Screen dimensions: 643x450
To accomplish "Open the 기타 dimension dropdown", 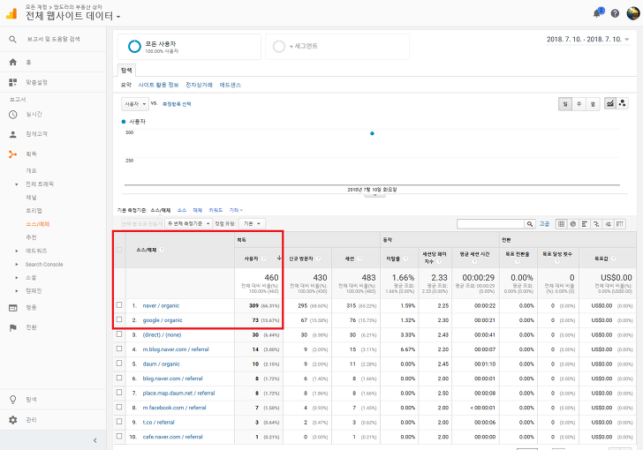I will coord(236,210).
